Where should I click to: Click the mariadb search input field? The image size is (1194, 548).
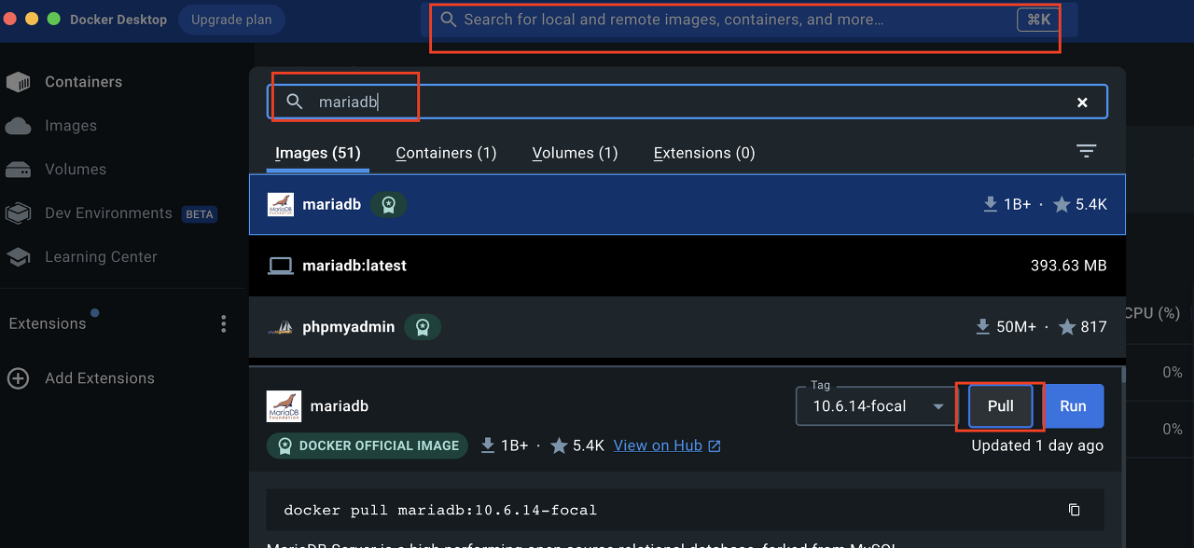pos(687,102)
